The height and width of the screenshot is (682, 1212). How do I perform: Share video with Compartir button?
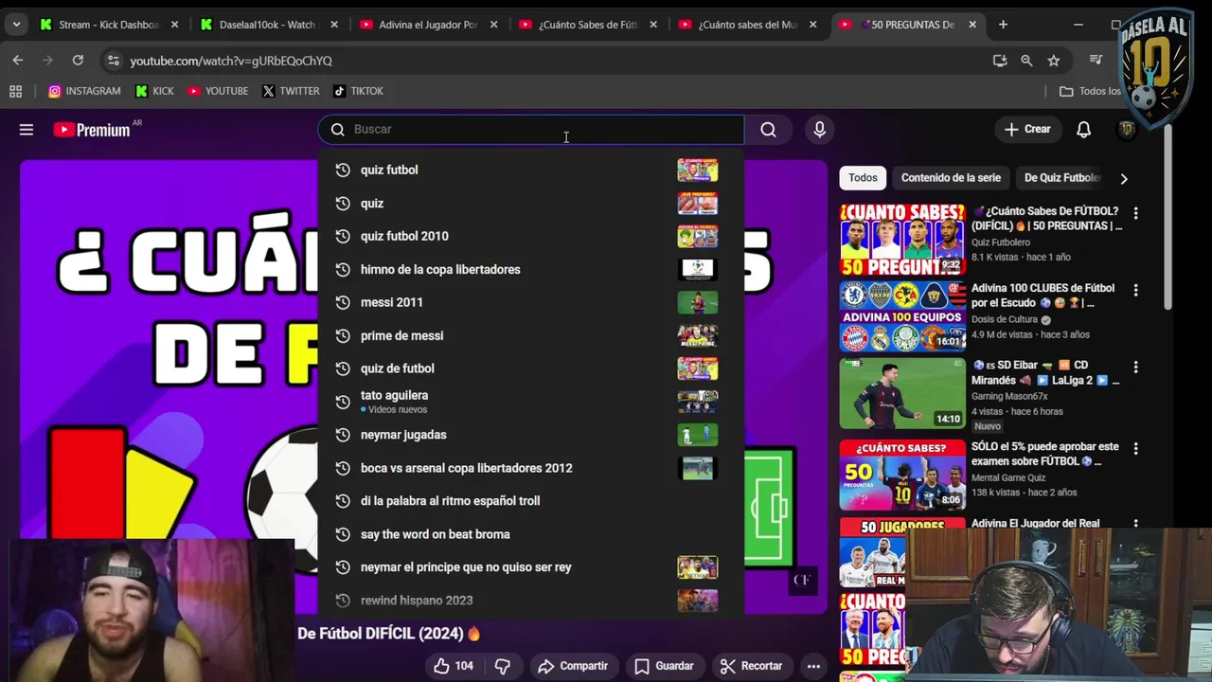tap(572, 666)
